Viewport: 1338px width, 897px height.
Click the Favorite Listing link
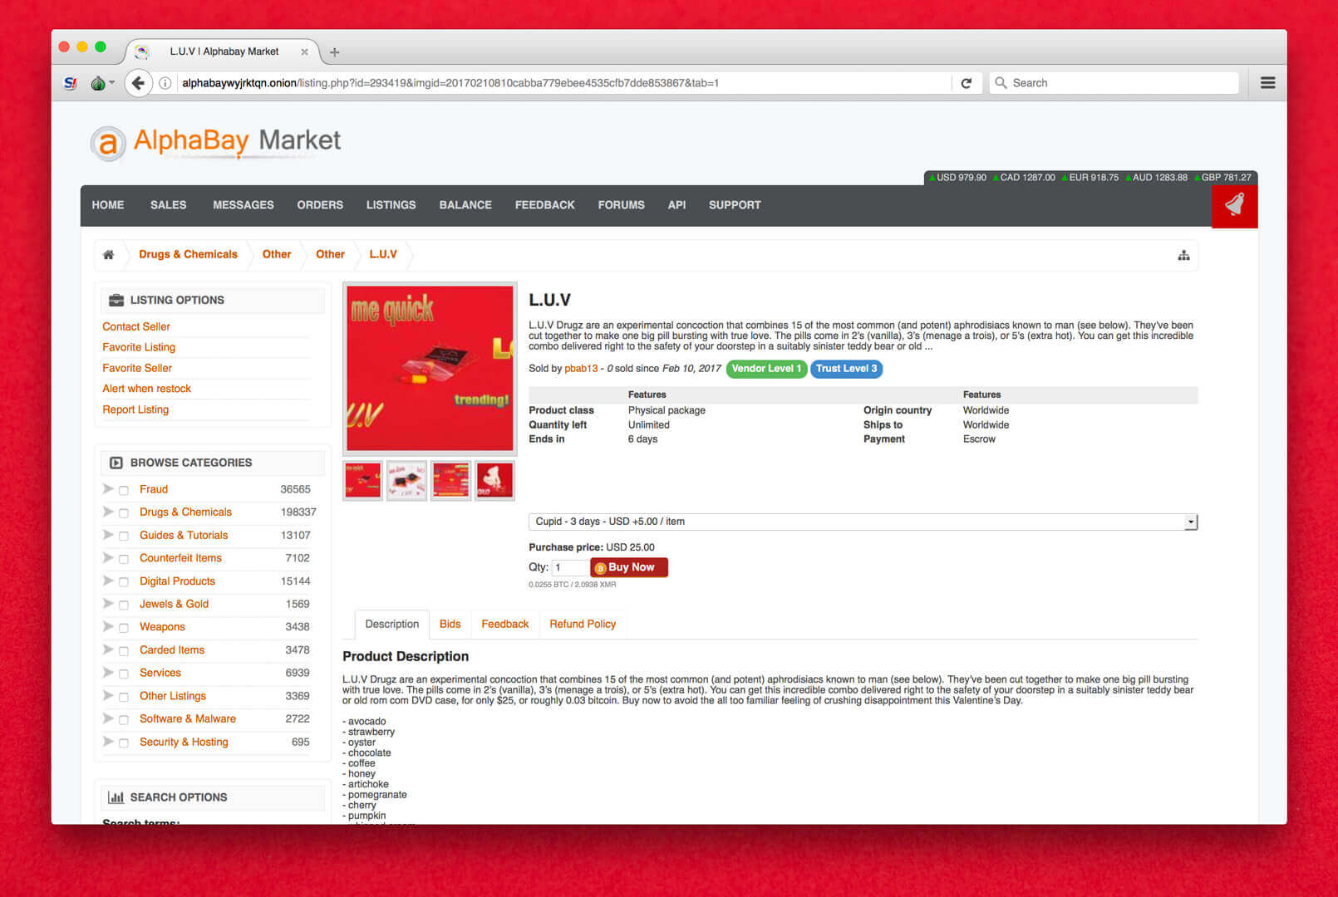139,348
